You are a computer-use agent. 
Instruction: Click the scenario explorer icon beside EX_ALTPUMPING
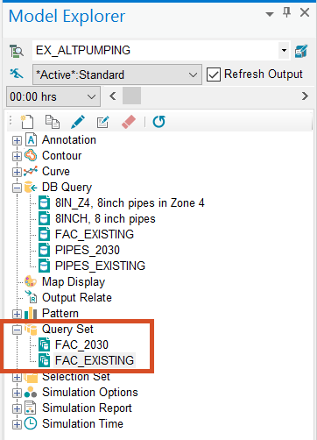(17, 51)
